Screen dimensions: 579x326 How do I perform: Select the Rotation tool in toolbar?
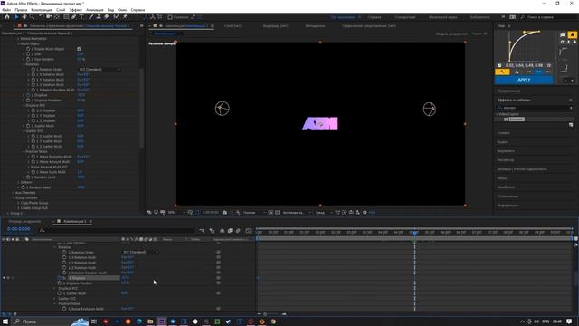pyautogui.click(x=41, y=17)
